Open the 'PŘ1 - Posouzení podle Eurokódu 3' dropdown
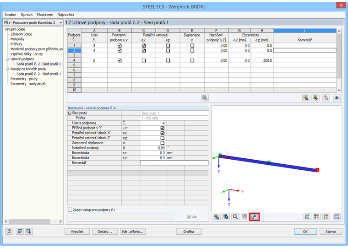 [x=60, y=22]
